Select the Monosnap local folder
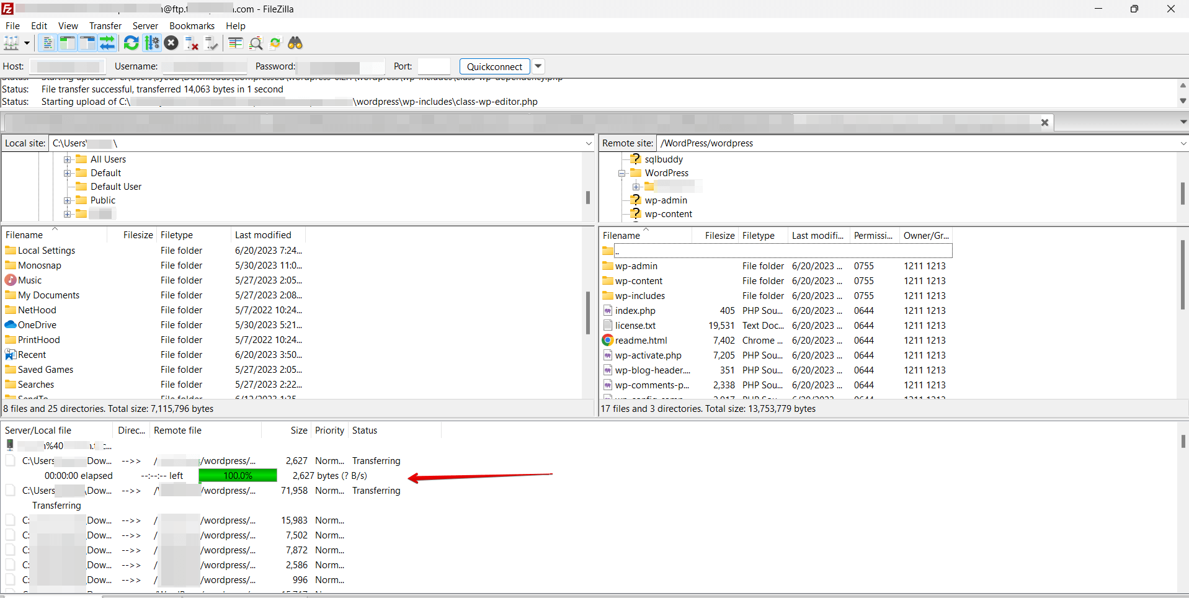This screenshot has width=1189, height=598. click(x=40, y=266)
